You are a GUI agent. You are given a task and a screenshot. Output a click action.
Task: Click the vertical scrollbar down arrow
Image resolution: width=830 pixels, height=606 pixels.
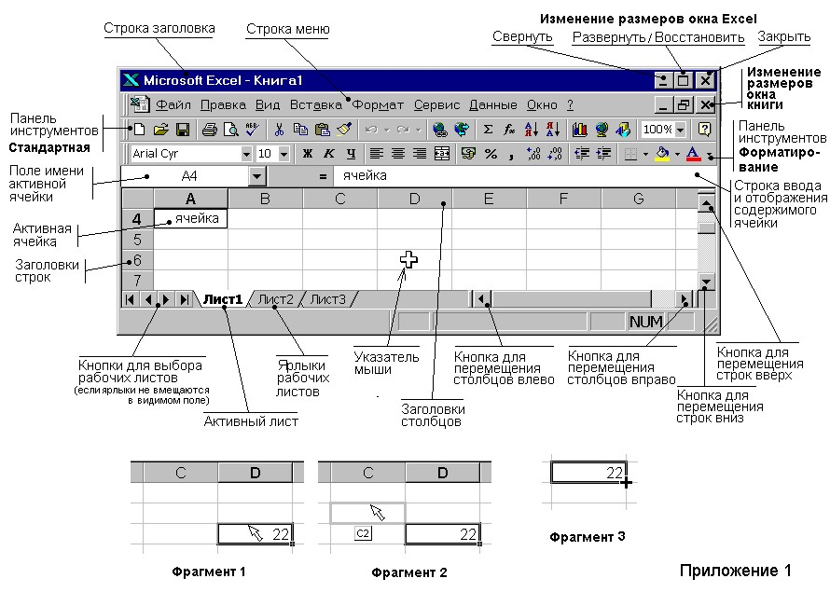coord(706,281)
